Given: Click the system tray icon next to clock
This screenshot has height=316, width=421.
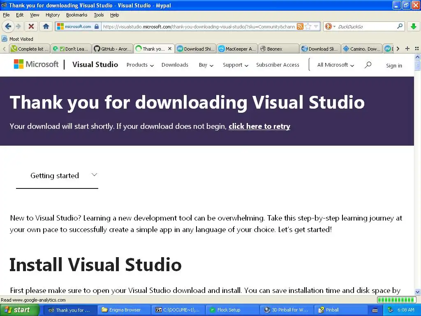Looking at the screenshot, I should (x=391, y=310).
